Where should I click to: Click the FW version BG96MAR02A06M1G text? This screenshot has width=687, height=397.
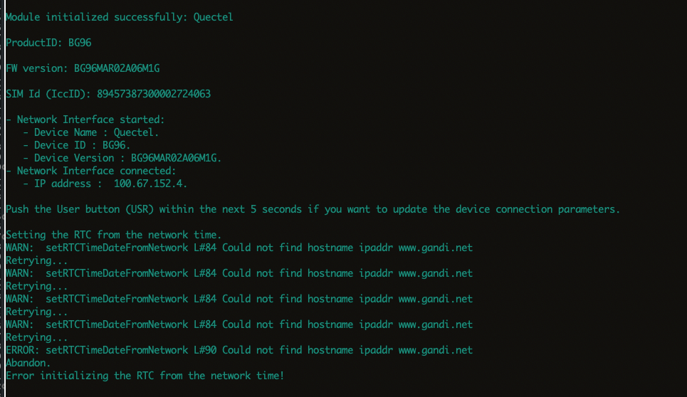click(117, 68)
